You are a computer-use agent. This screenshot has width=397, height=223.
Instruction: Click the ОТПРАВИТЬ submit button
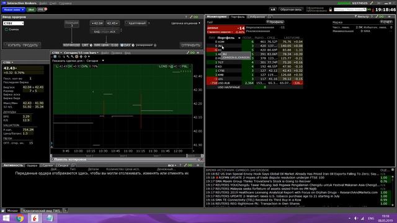(x=190, y=45)
